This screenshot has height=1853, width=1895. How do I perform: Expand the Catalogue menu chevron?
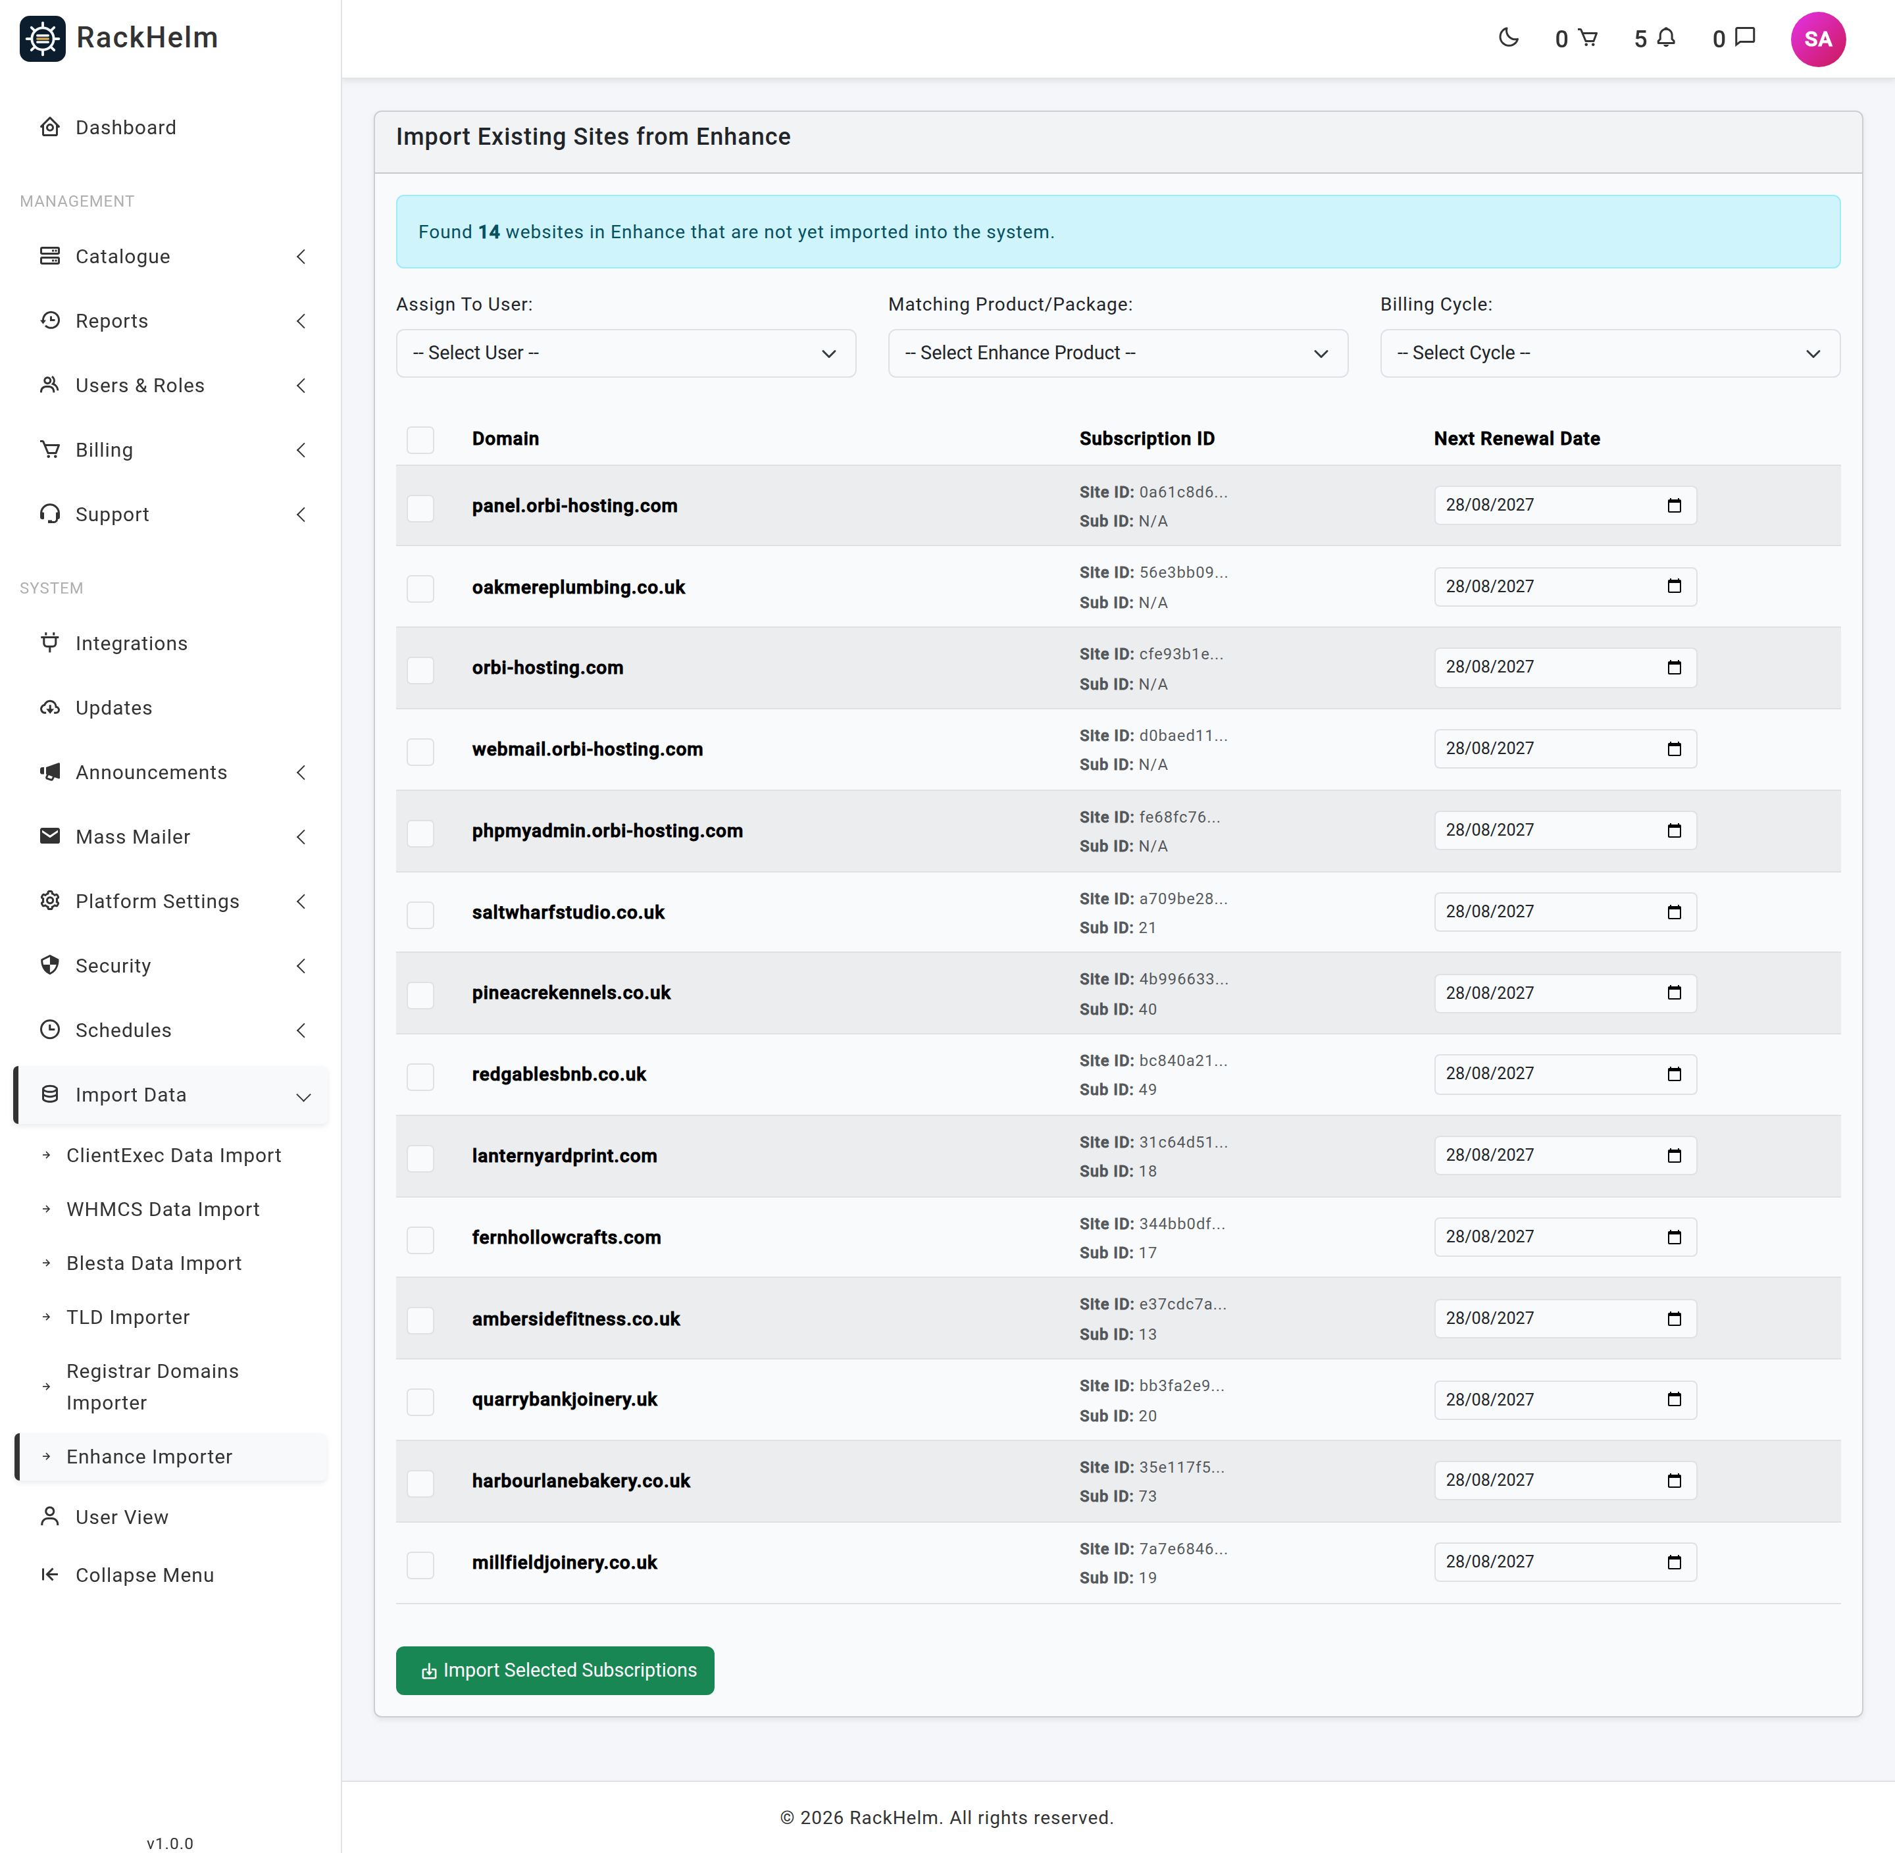[302, 257]
